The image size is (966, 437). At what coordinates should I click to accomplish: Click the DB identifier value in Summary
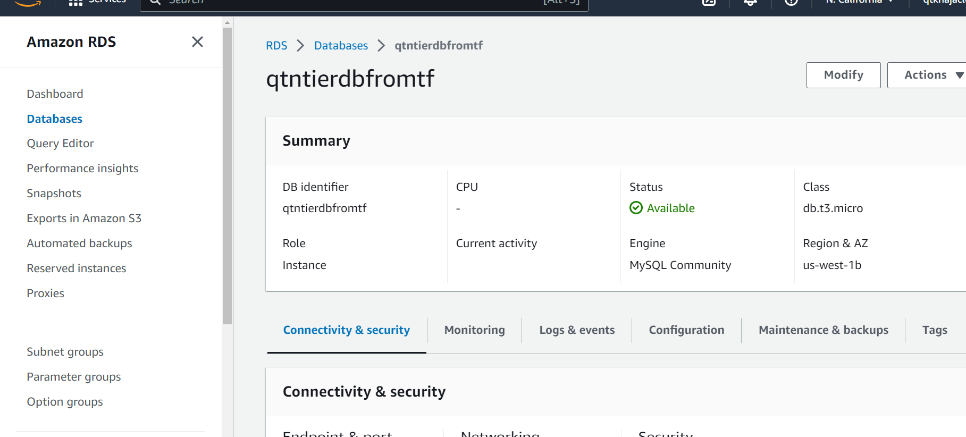tap(324, 208)
